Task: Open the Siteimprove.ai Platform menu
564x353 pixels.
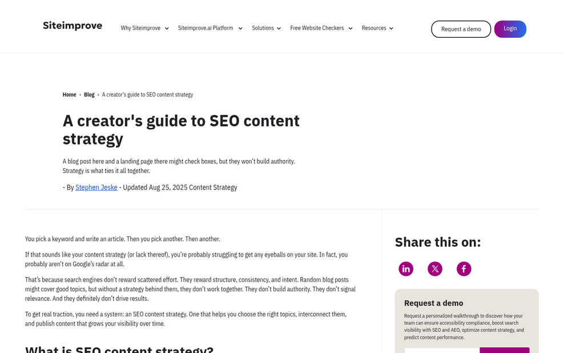Action: point(206,28)
